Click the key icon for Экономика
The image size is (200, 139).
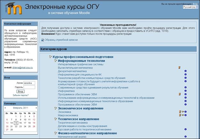click(x=183, y=112)
